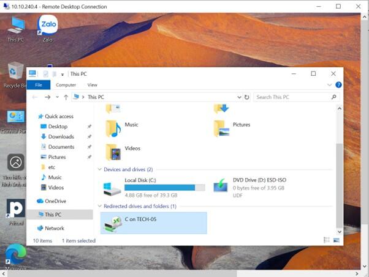Click Local Disk (C:) usage bar
The height and width of the screenshot is (277, 369).
(165, 188)
